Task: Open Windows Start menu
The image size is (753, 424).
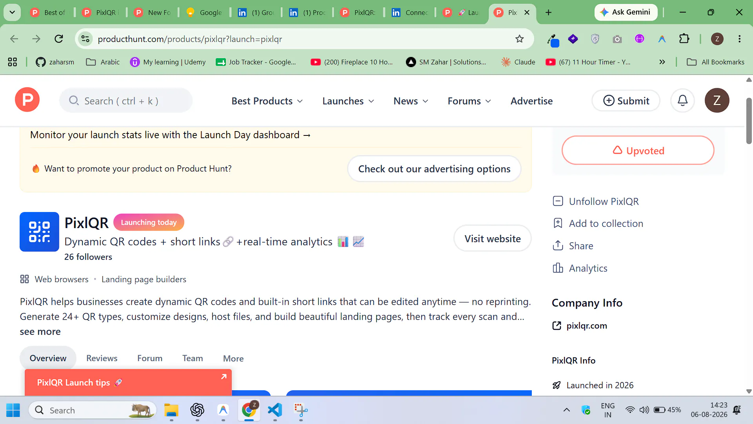Action: tap(13, 410)
